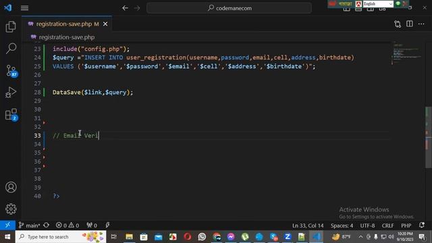432x243 pixels.
Task: Open the Search view in activity bar
Action: pyautogui.click(x=11, y=49)
